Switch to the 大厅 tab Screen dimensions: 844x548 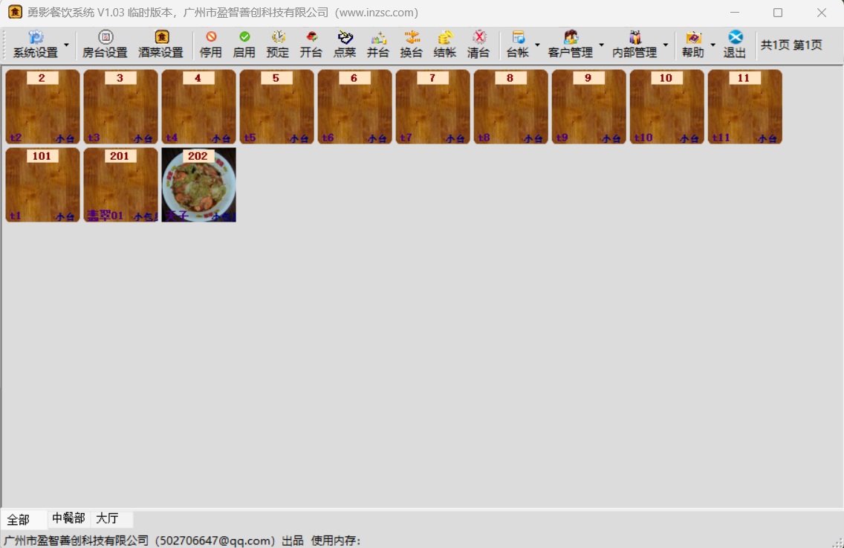[x=107, y=518]
